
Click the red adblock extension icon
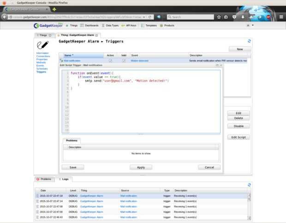coord(268,17)
